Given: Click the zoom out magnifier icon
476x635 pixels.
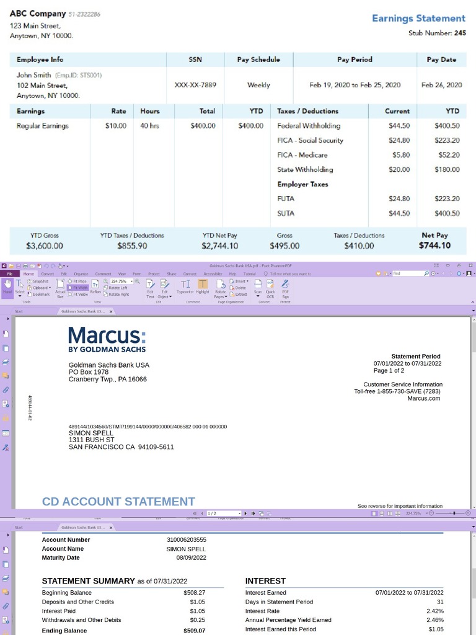Looking at the screenshot, I should (x=105, y=281).
